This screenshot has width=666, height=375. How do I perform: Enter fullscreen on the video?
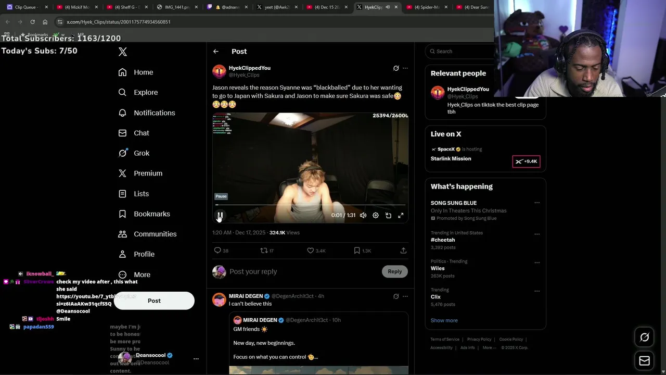tap(401, 215)
